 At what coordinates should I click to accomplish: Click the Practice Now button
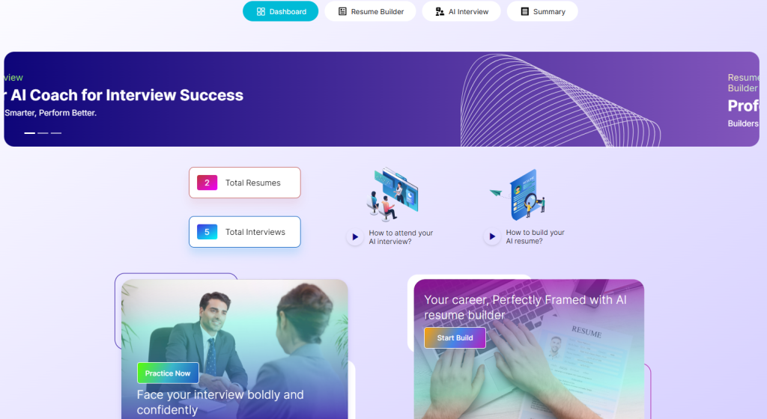(x=168, y=373)
